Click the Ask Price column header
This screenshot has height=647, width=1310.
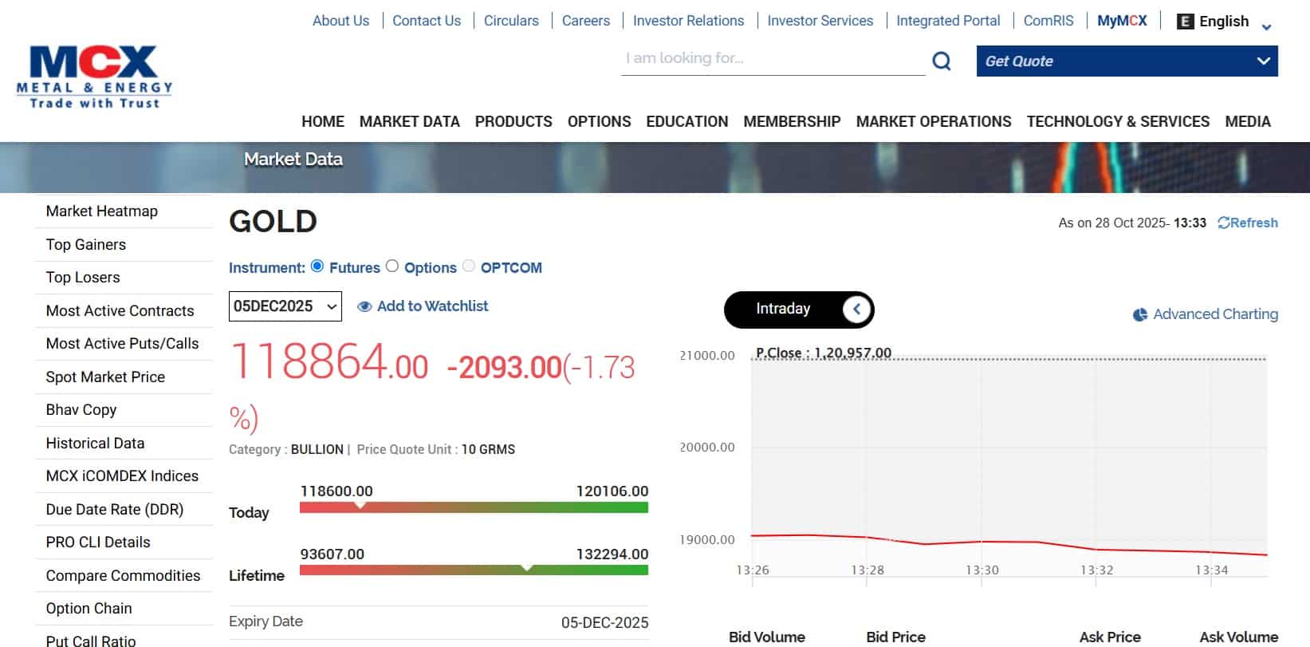pyautogui.click(x=1110, y=637)
